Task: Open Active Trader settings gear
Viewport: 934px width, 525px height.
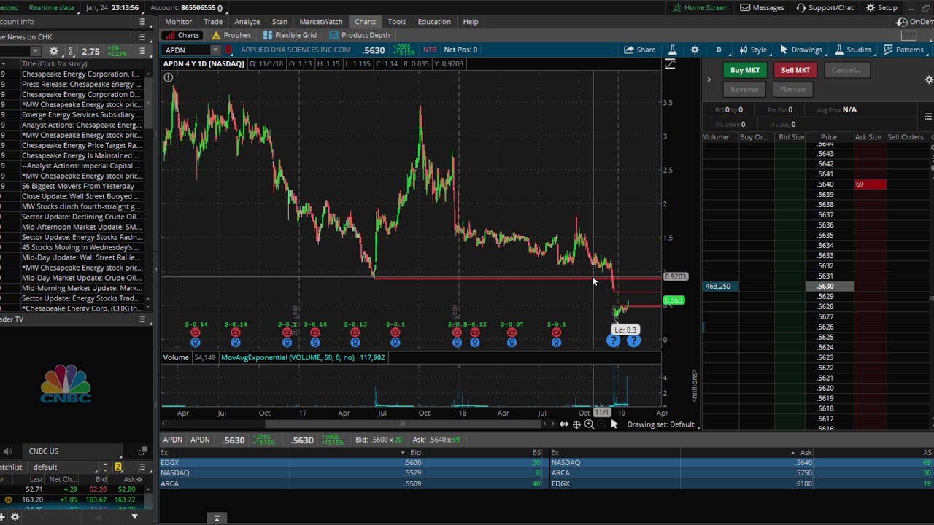Action: pyautogui.click(x=929, y=79)
